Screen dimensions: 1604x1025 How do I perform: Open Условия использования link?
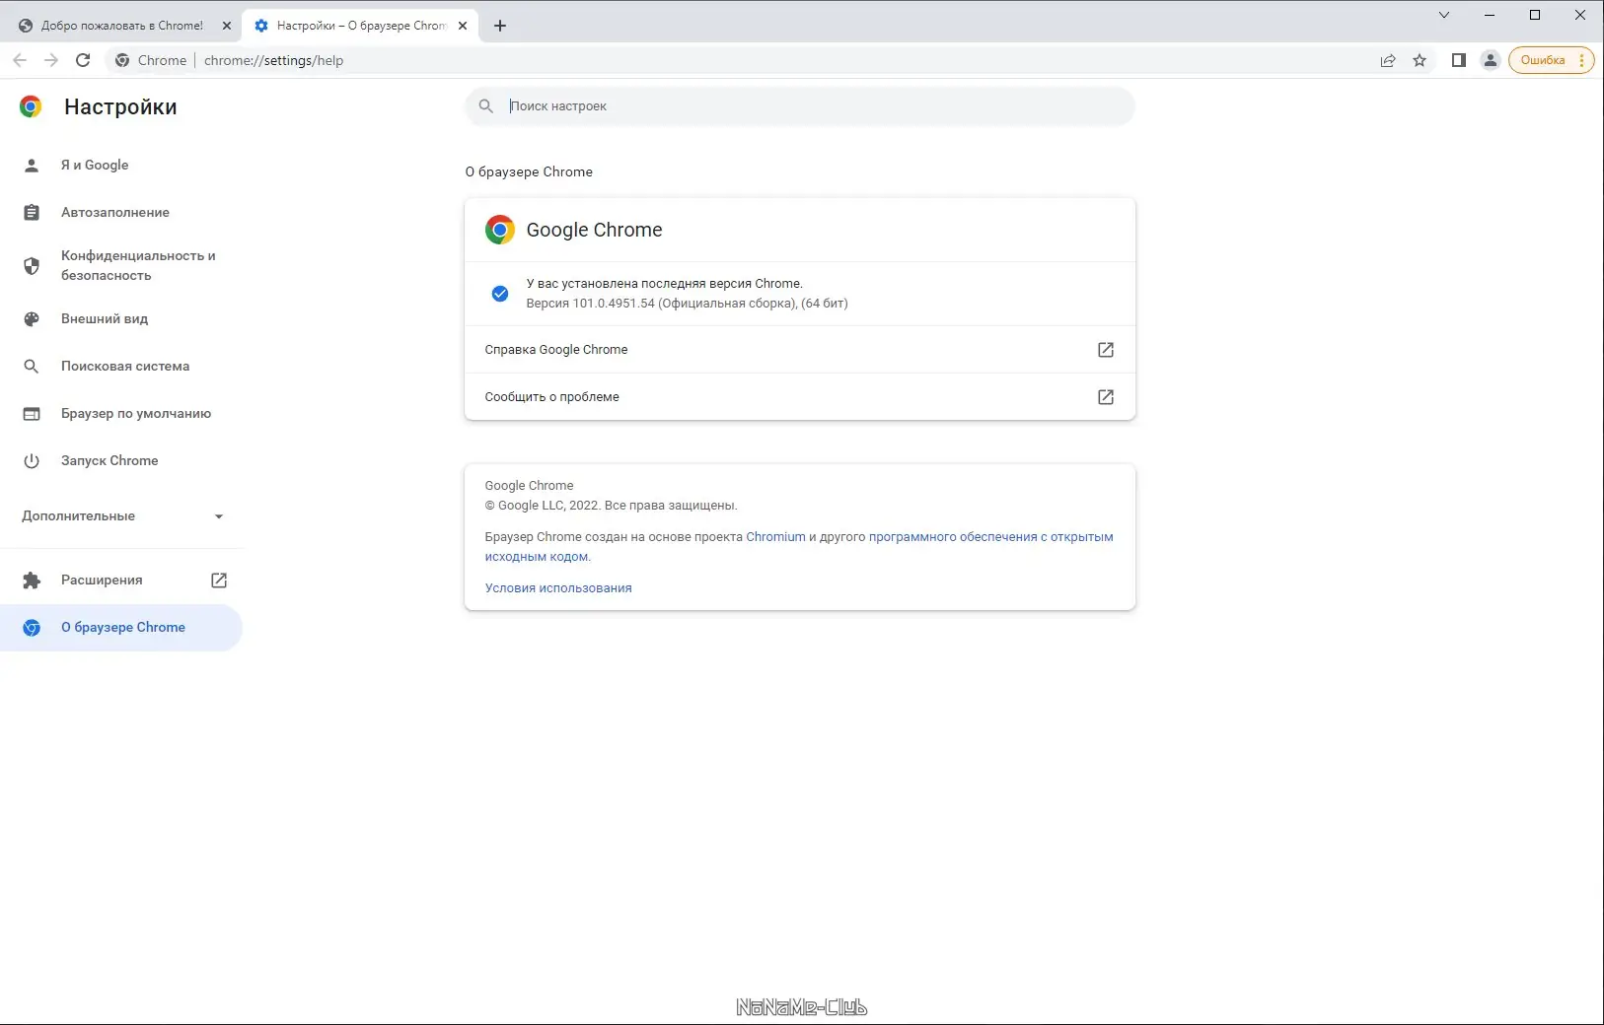coord(558,588)
